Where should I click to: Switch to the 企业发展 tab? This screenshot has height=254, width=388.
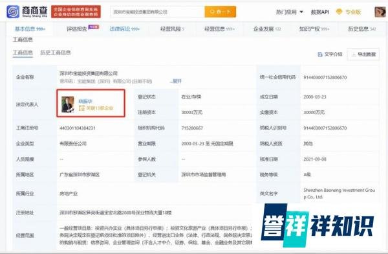coord(267,29)
